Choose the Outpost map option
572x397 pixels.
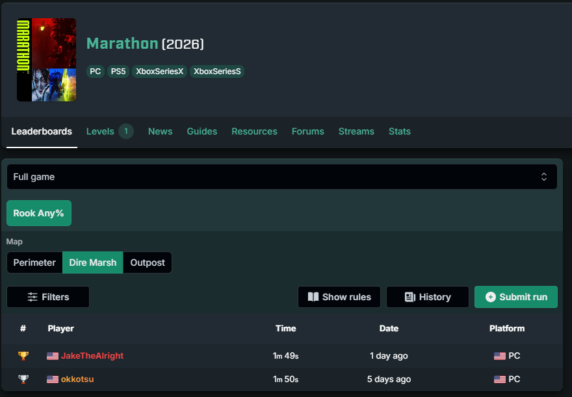click(148, 263)
